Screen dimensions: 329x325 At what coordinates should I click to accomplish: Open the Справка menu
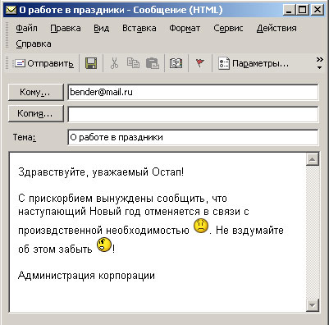tap(34, 43)
